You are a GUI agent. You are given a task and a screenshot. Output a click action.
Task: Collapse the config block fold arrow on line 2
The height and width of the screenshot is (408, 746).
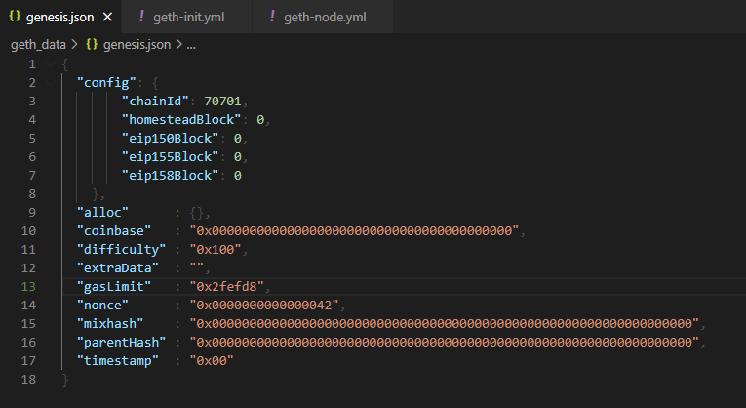point(51,83)
